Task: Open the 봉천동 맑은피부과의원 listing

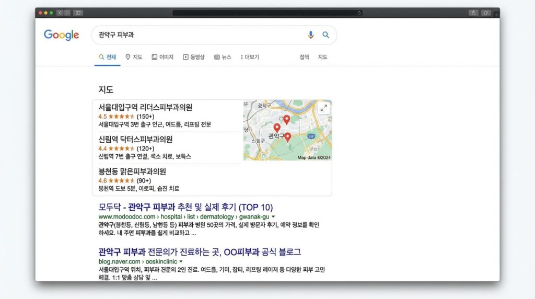Action: pyautogui.click(x=132, y=171)
